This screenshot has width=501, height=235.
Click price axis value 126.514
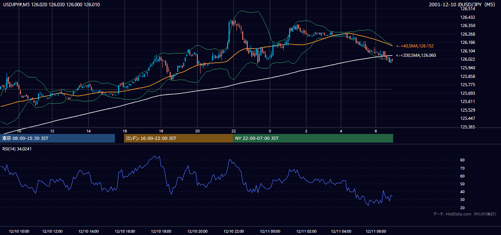[x=468, y=9]
